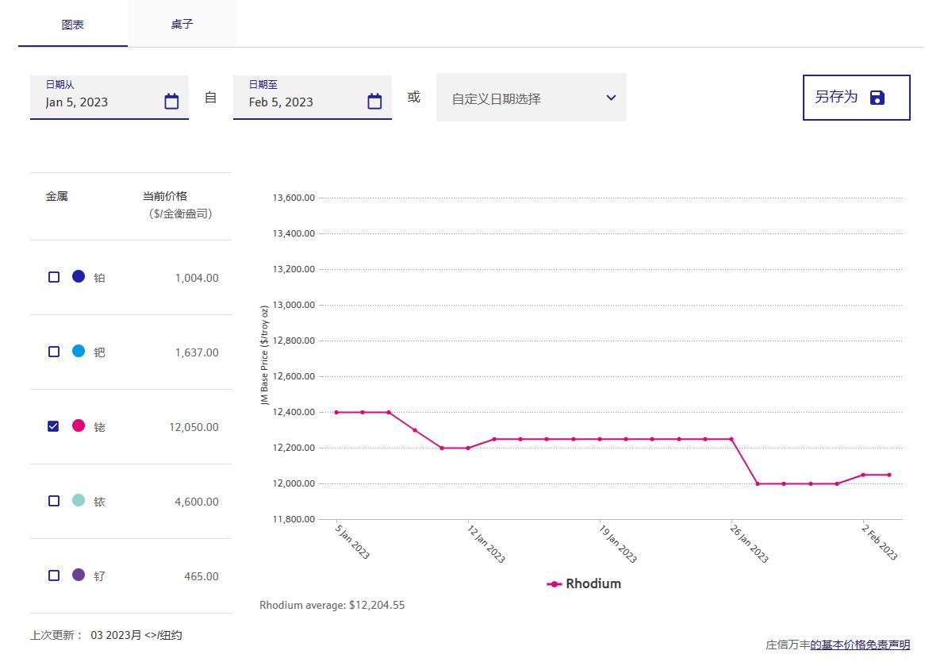Tick the 钌 ruthenium checkbox
The image size is (925, 662).
point(54,575)
